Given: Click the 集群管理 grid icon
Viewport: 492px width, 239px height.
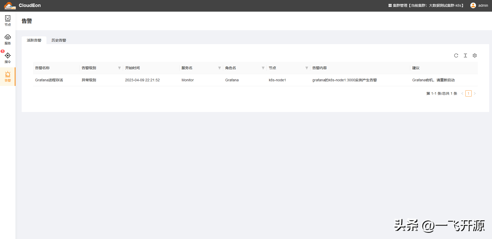Looking at the screenshot, I should click(x=390, y=5).
